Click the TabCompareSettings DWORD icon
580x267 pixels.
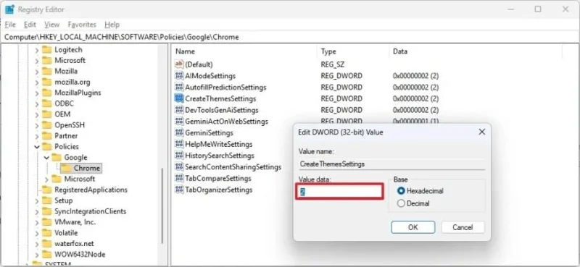179,179
